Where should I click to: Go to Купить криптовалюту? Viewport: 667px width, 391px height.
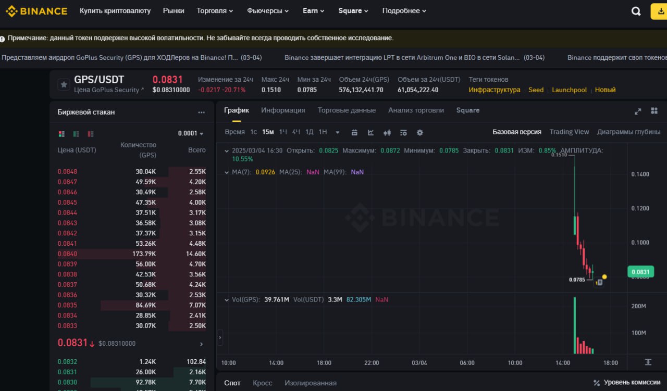point(115,10)
